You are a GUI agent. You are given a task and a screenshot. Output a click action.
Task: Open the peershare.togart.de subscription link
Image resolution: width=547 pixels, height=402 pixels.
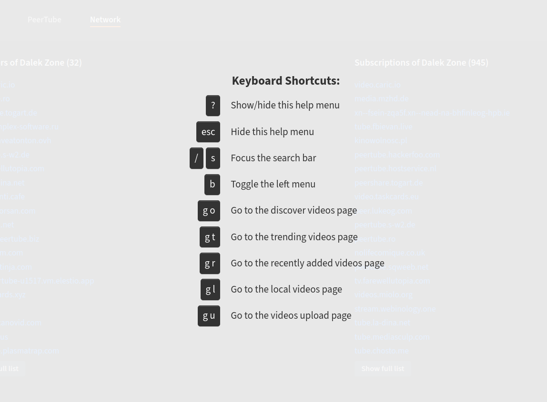[x=389, y=182]
